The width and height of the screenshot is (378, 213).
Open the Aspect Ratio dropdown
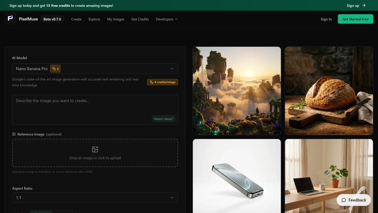point(95,198)
